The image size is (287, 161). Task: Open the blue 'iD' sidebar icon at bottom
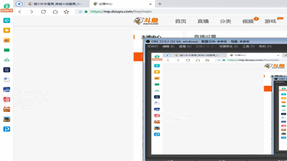(x=6, y=129)
